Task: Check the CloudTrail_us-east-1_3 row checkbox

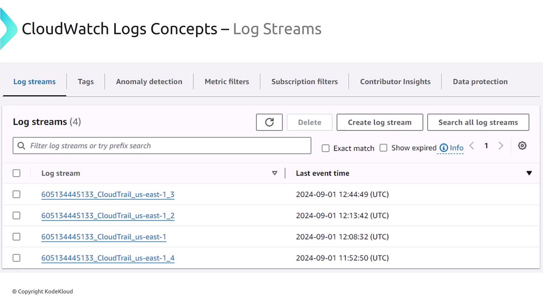Action: [x=17, y=194]
